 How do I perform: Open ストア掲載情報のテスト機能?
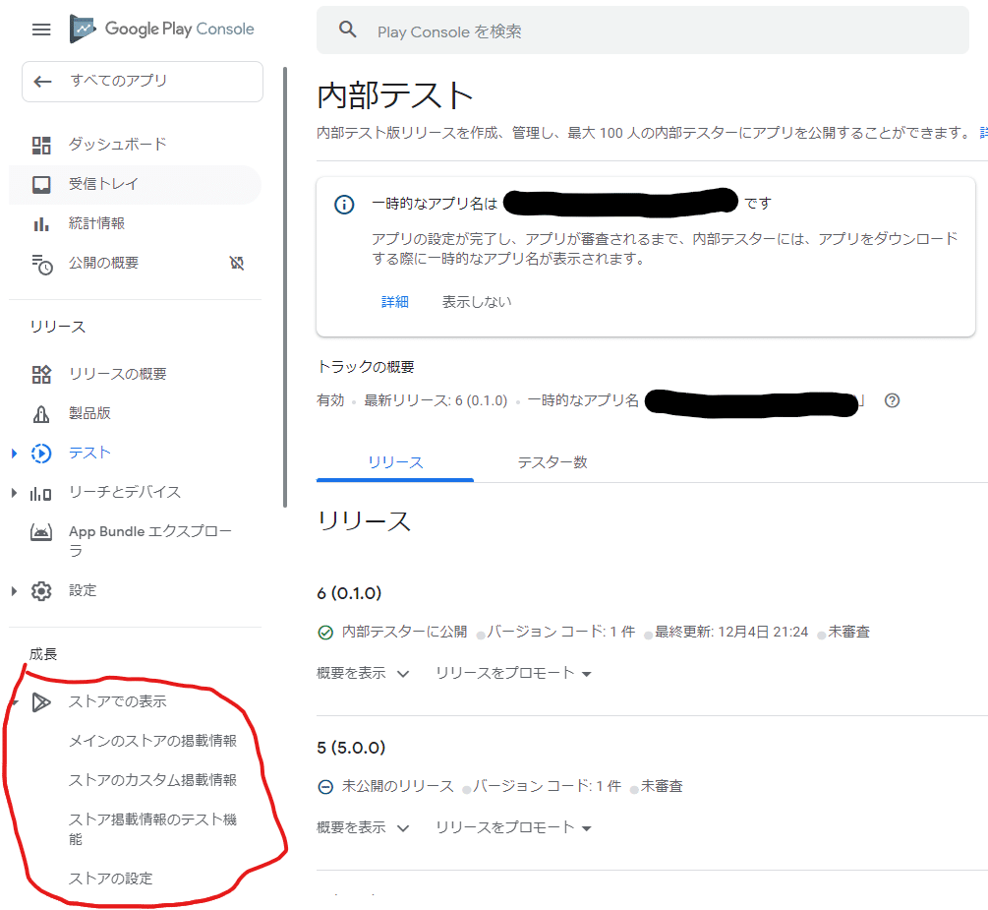click(x=152, y=829)
